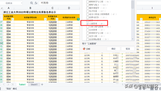Tick the 汉语国际教育 checkbox
The image size is (161, 91).
coord(88,39)
